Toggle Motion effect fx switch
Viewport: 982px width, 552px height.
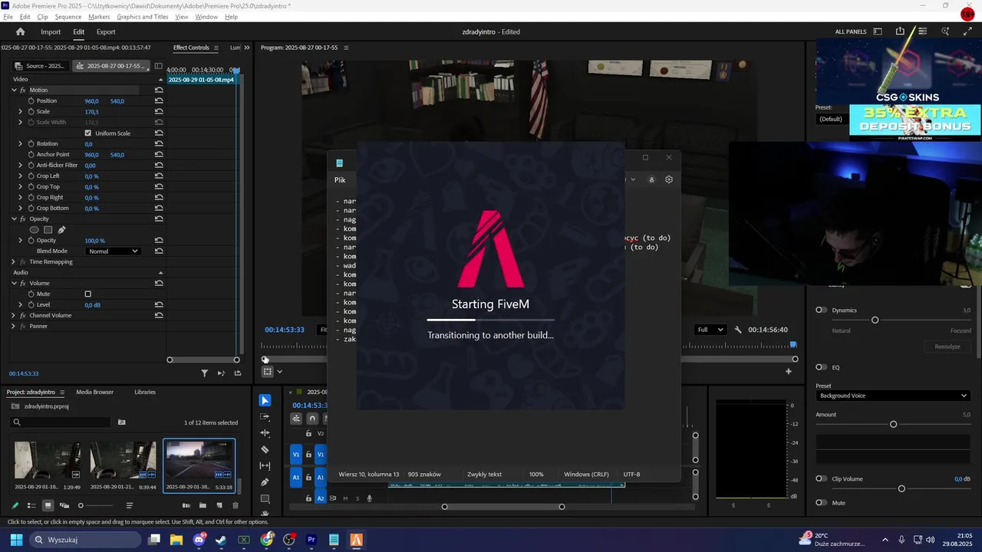point(23,90)
